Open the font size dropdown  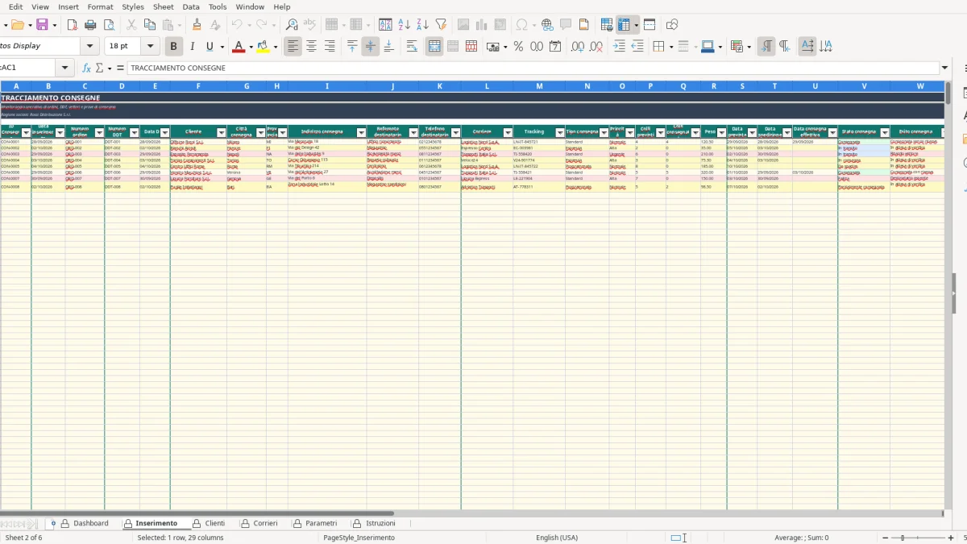[x=150, y=47]
